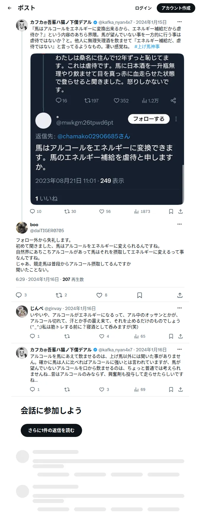This screenshot has height=516, width=200.
Task: Open more menu on boo's post
Action: coord(180,224)
